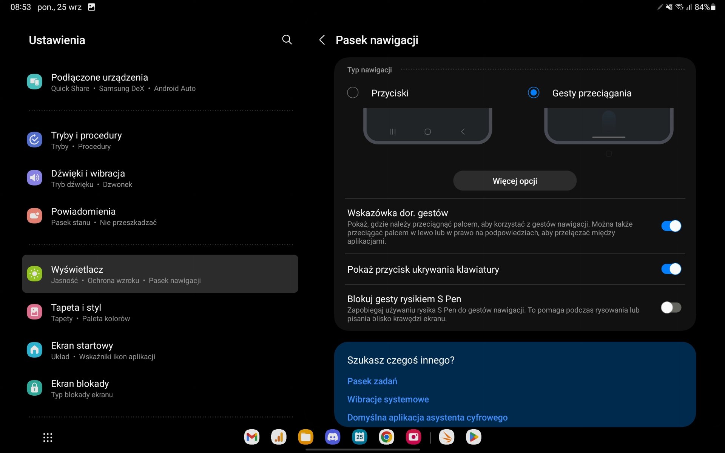Open Domyślna aplikacja asystenta cyfrowego link
The height and width of the screenshot is (453, 725).
(427, 418)
